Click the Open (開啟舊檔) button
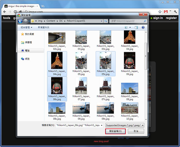The width and height of the screenshot is (180, 147). pyautogui.click(x=115, y=131)
